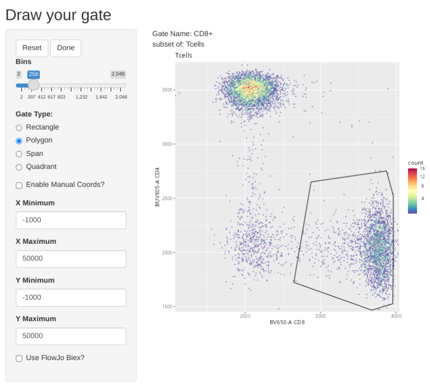Select the Span gate type
430x390 pixels.
(x=19, y=154)
